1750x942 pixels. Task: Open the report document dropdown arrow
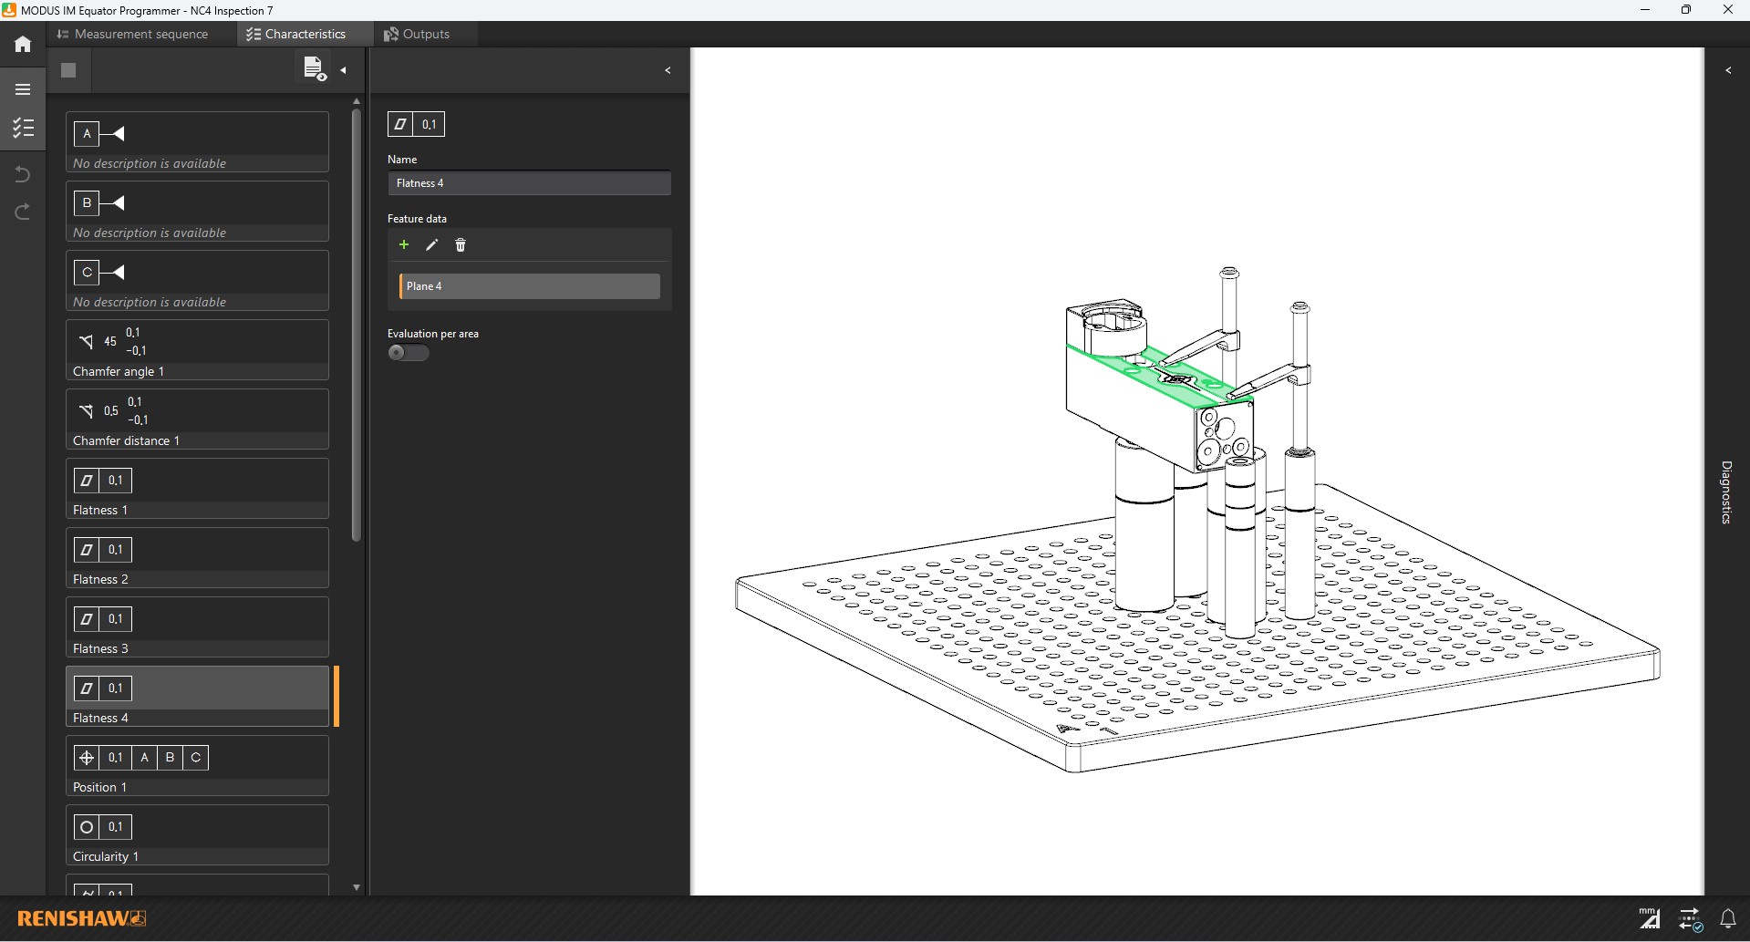(344, 70)
